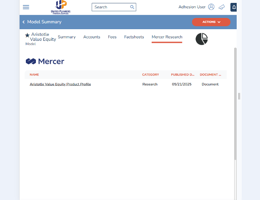Switch to the Summary tab
The width and height of the screenshot is (260, 200).
67,37
